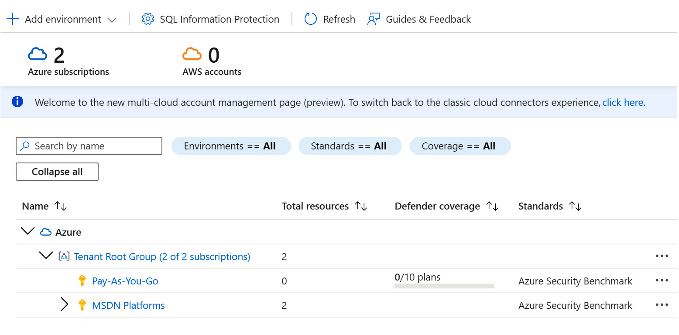Click the magnifier icon in search box

pos(26,146)
